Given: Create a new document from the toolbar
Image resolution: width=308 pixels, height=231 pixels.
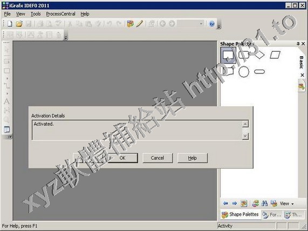Looking at the screenshot, I should [x=10, y=24].
